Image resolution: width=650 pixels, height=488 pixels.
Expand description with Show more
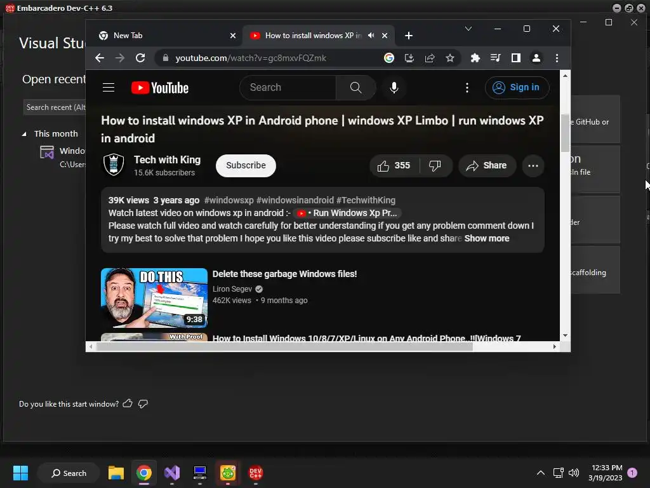coord(487,239)
